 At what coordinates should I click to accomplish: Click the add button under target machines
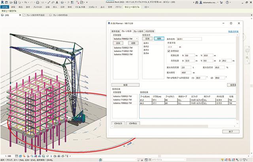118,43
